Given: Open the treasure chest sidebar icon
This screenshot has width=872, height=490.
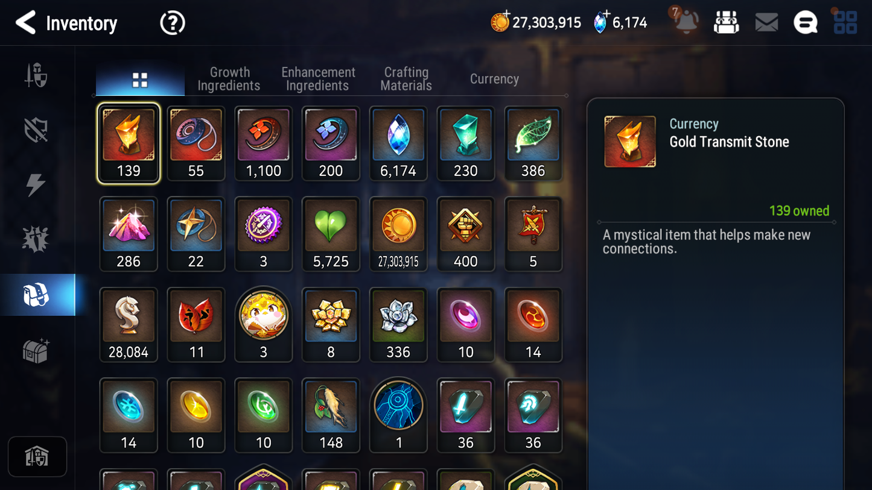Looking at the screenshot, I should click(36, 351).
